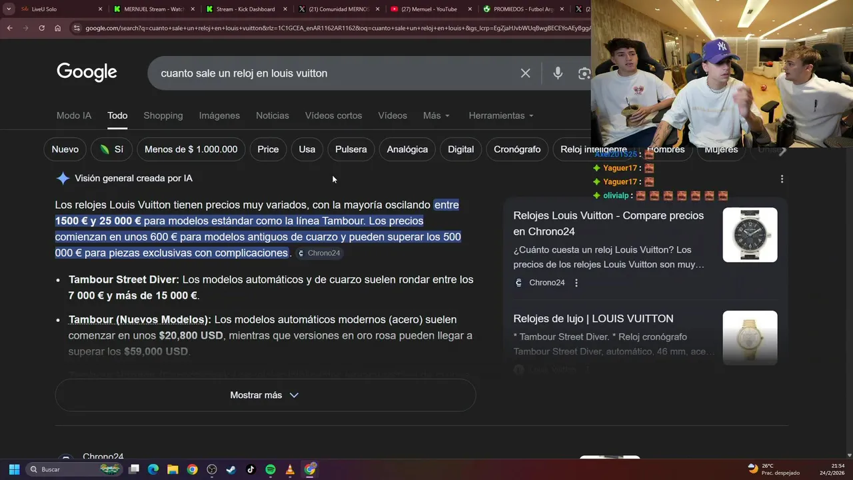
Task: Launch Microsoft Edge from taskbar
Action: (x=153, y=469)
